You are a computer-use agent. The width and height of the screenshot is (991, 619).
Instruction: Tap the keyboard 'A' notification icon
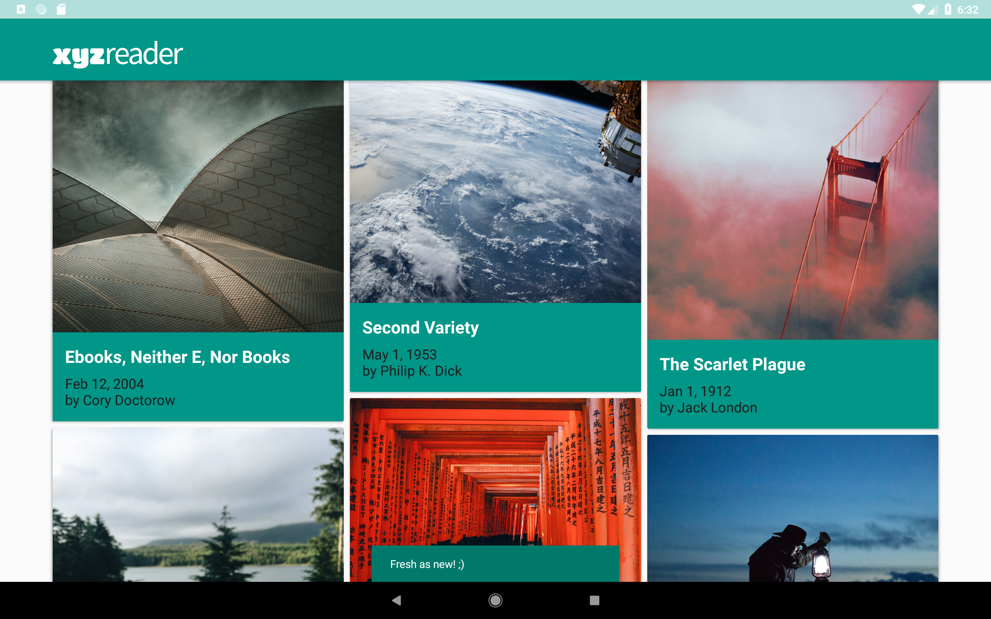point(21,9)
